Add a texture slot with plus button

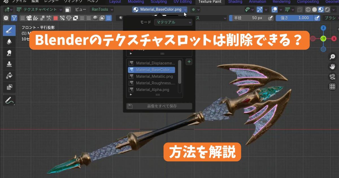pyautogui.click(x=189, y=62)
